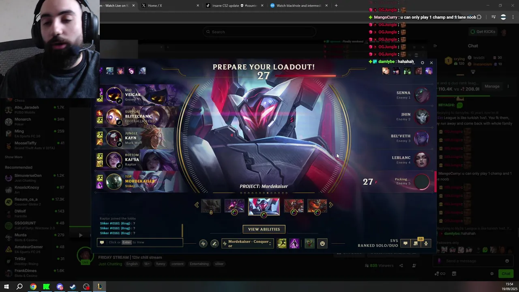The width and height of the screenshot is (519, 292).
Task: Open Steam from the taskbar
Action: [x=73, y=287]
